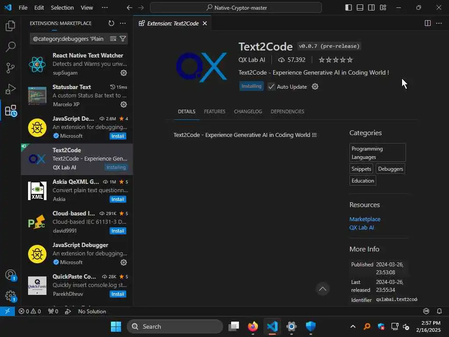Open Extensions view more actions menu

123,23
